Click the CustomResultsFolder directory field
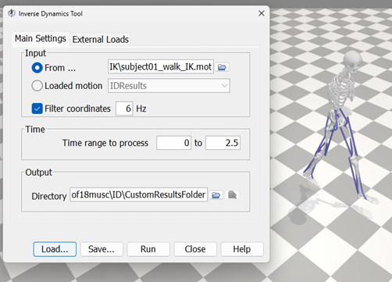The height and width of the screenshot is (282, 392). (138, 195)
